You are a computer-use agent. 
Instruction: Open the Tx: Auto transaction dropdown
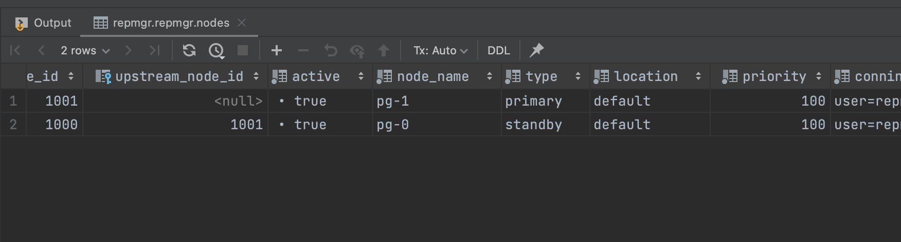(x=441, y=50)
